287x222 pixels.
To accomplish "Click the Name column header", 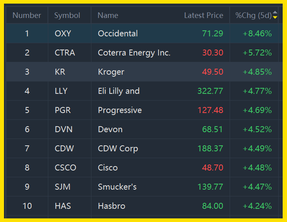I will (108, 15).
